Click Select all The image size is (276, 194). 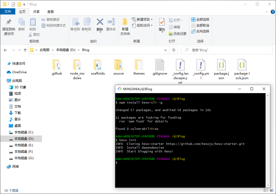pyautogui.click(x=200, y=19)
